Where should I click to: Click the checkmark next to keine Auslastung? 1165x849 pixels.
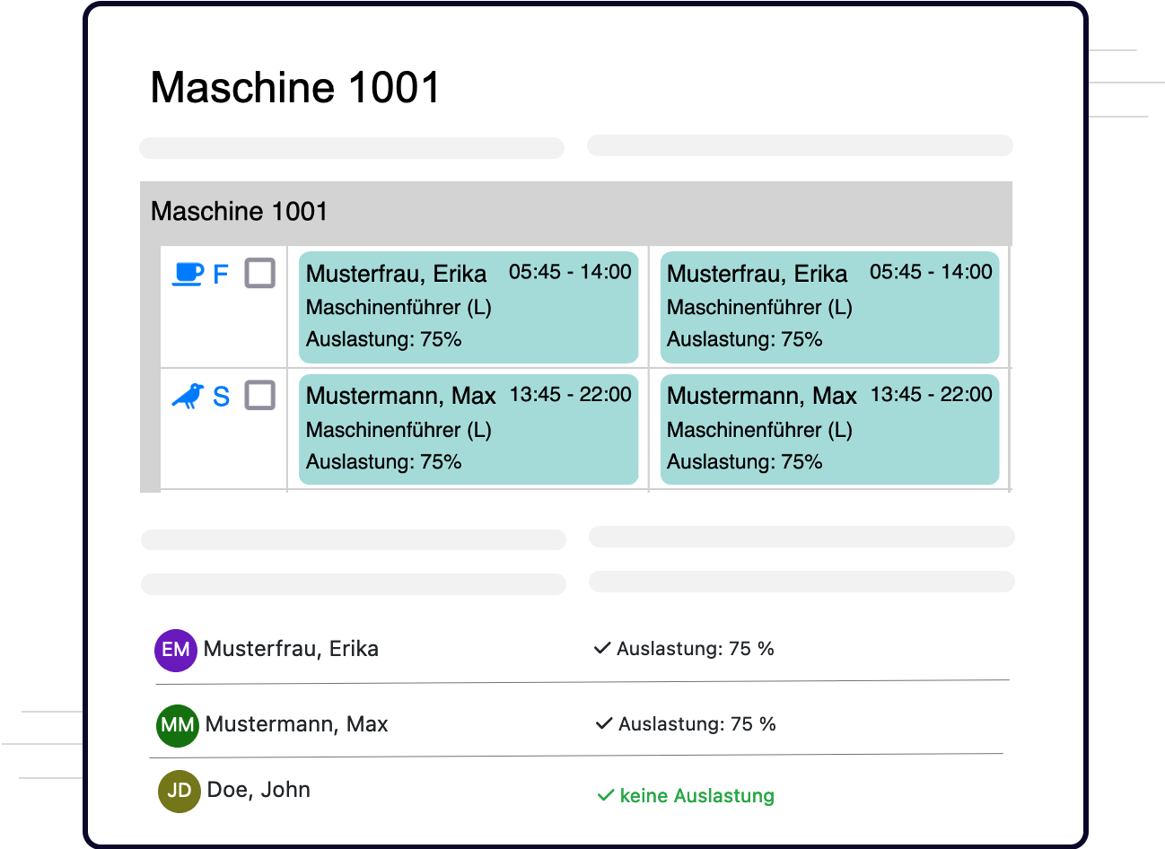pos(606,796)
